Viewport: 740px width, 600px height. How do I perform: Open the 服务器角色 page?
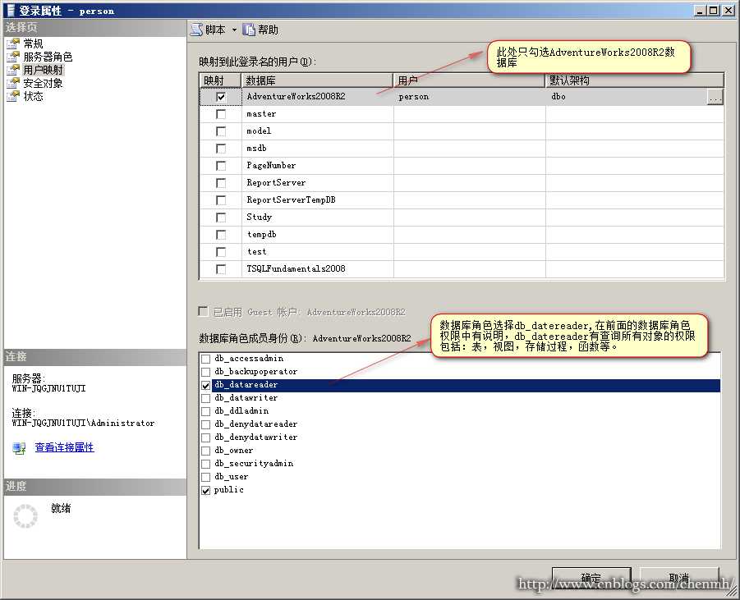pyautogui.click(x=48, y=57)
